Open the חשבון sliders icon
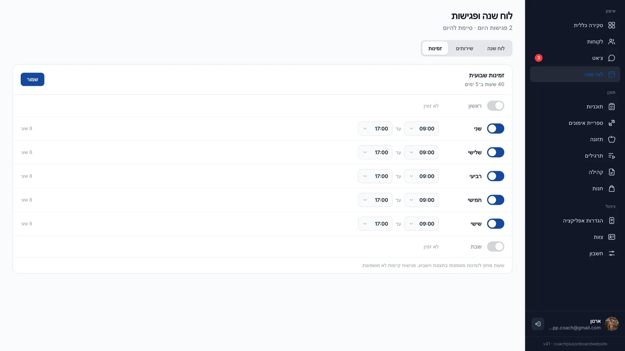The image size is (625, 351). click(612, 253)
